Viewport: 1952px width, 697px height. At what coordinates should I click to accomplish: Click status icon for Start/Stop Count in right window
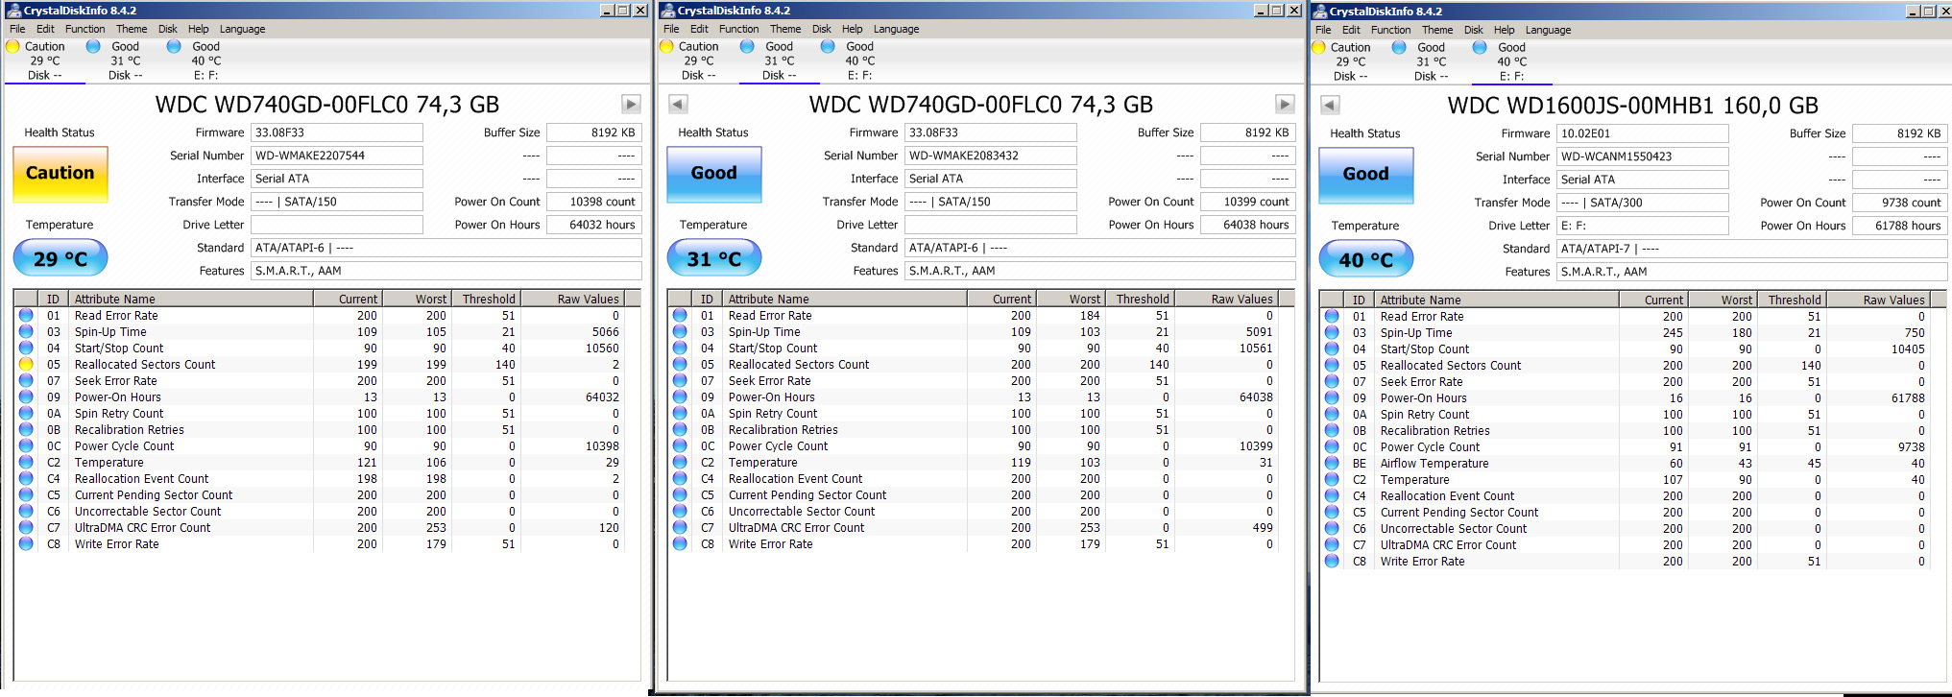point(1332,348)
